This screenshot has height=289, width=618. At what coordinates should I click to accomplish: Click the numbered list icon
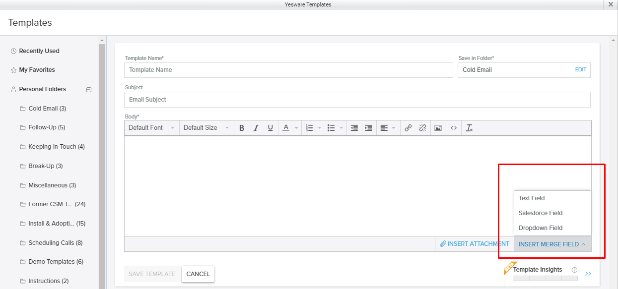(309, 128)
